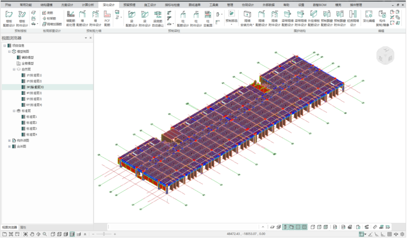Switch to the 属性 panel tab
This screenshot has width=407, height=238.
click(x=23, y=227)
